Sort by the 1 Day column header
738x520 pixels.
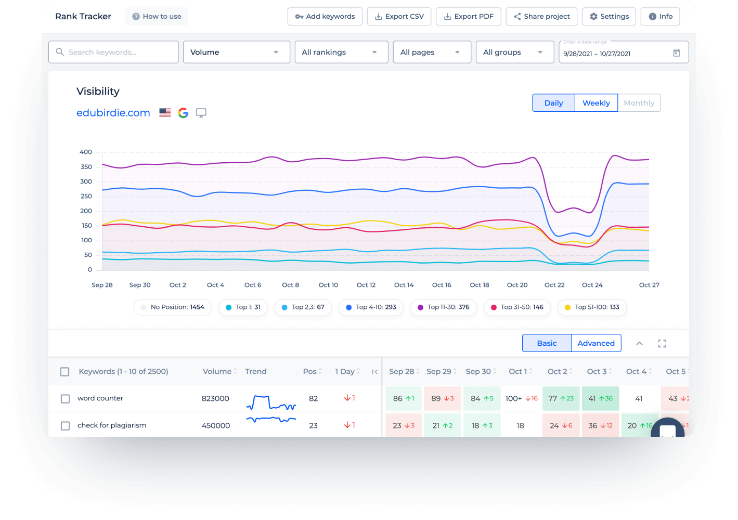click(347, 371)
